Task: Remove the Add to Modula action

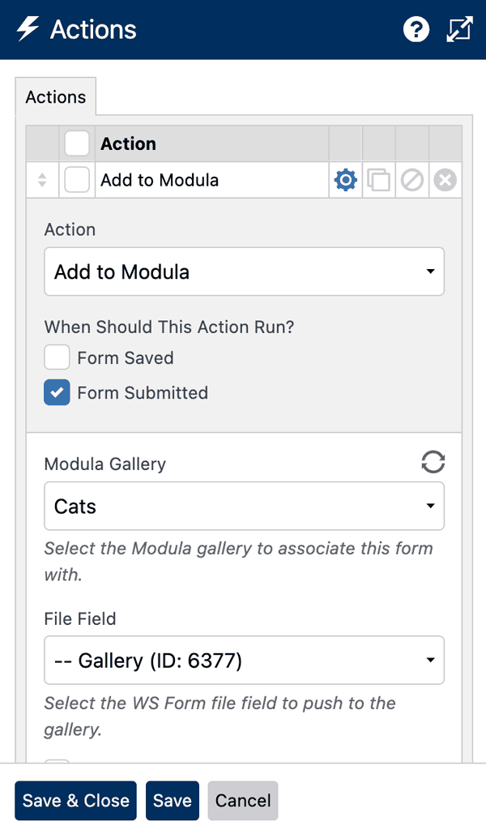Action: coord(444,180)
